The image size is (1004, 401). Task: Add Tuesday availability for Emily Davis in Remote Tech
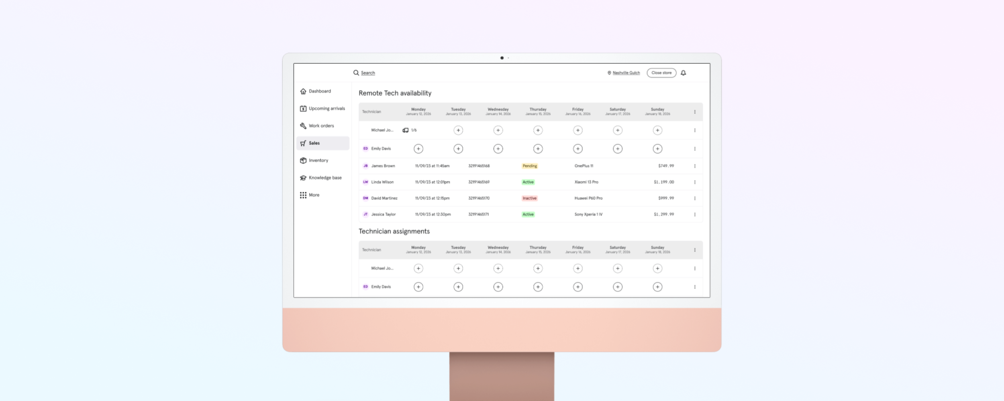[x=458, y=149]
